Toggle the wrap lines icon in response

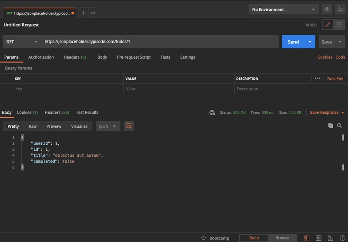point(128,126)
